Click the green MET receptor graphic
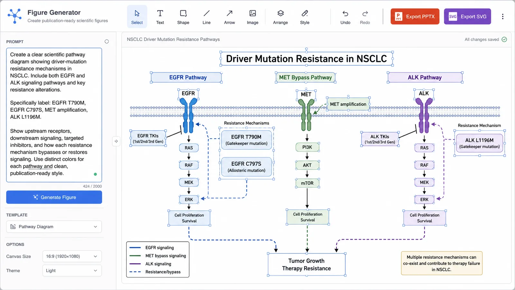This screenshot has height=290, width=515. pyautogui.click(x=306, y=115)
